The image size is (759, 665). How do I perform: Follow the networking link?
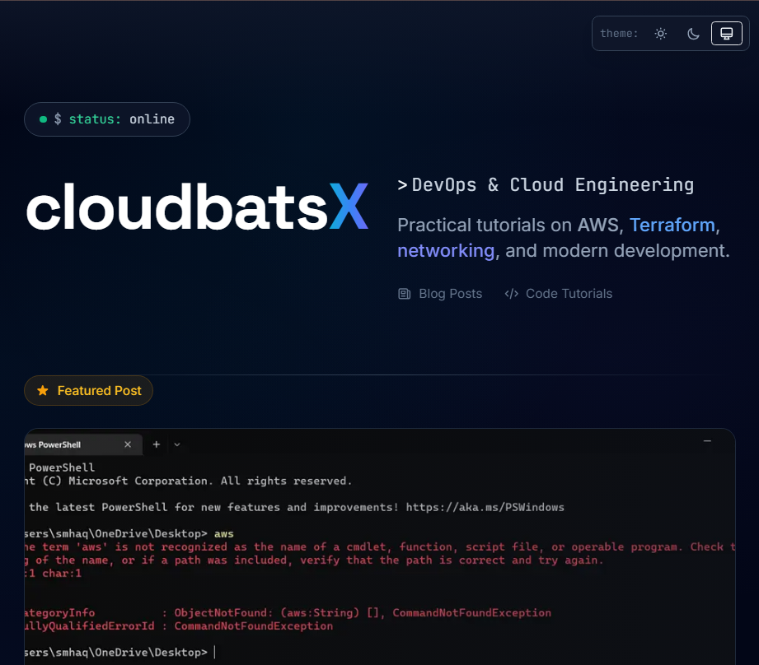pyautogui.click(x=446, y=250)
